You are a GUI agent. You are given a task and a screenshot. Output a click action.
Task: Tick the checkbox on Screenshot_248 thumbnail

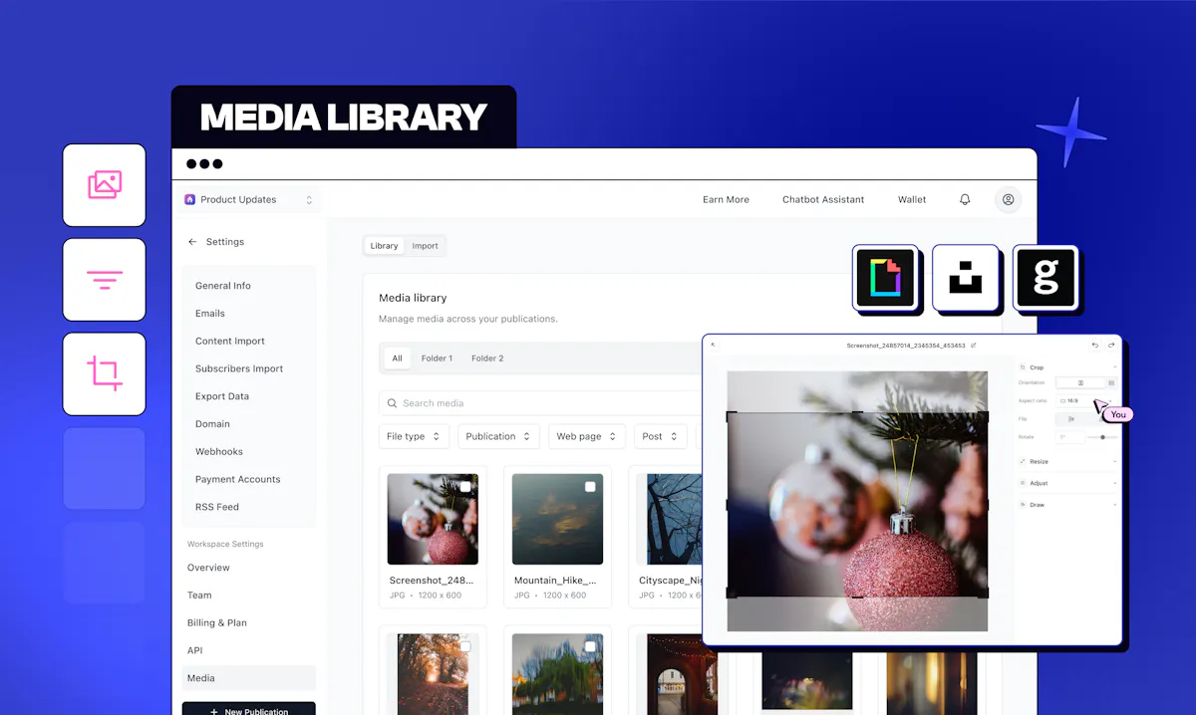(x=465, y=487)
